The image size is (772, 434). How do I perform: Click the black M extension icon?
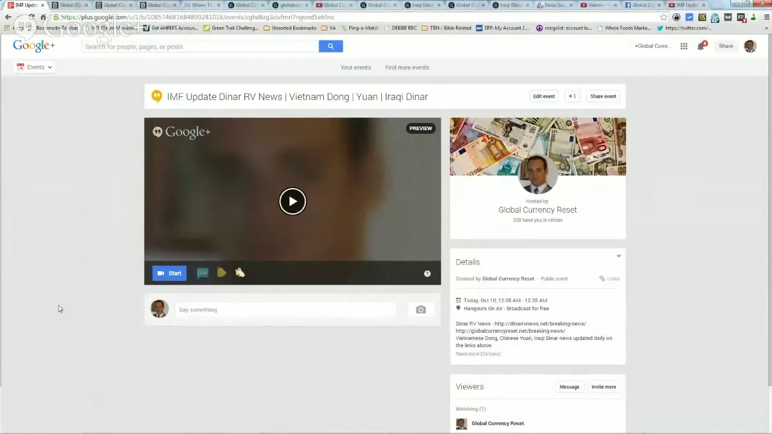click(728, 17)
